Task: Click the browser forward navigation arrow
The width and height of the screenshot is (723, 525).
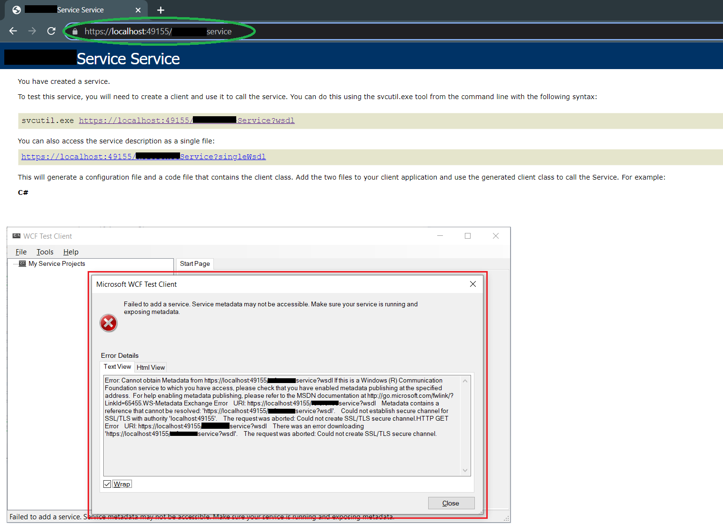Action: pyautogui.click(x=32, y=31)
